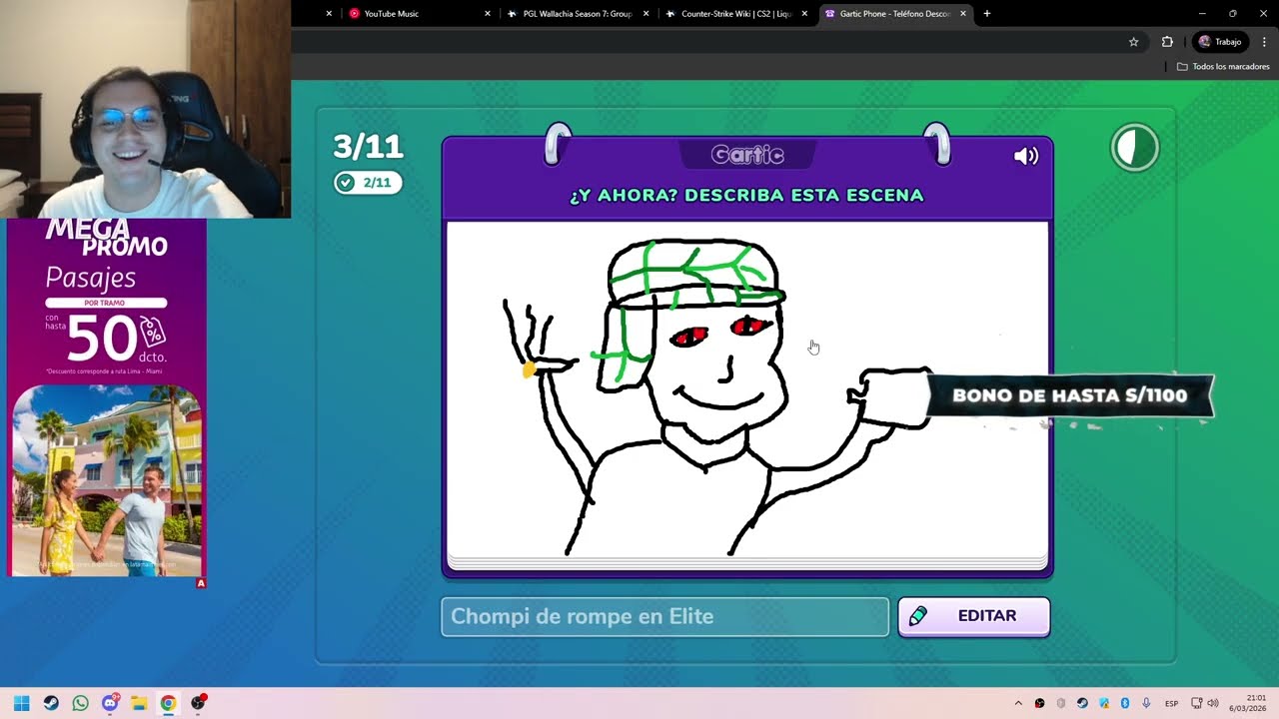Bookmark this page with the star icon
Viewport: 1279px width, 719px height.
point(1133,42)
